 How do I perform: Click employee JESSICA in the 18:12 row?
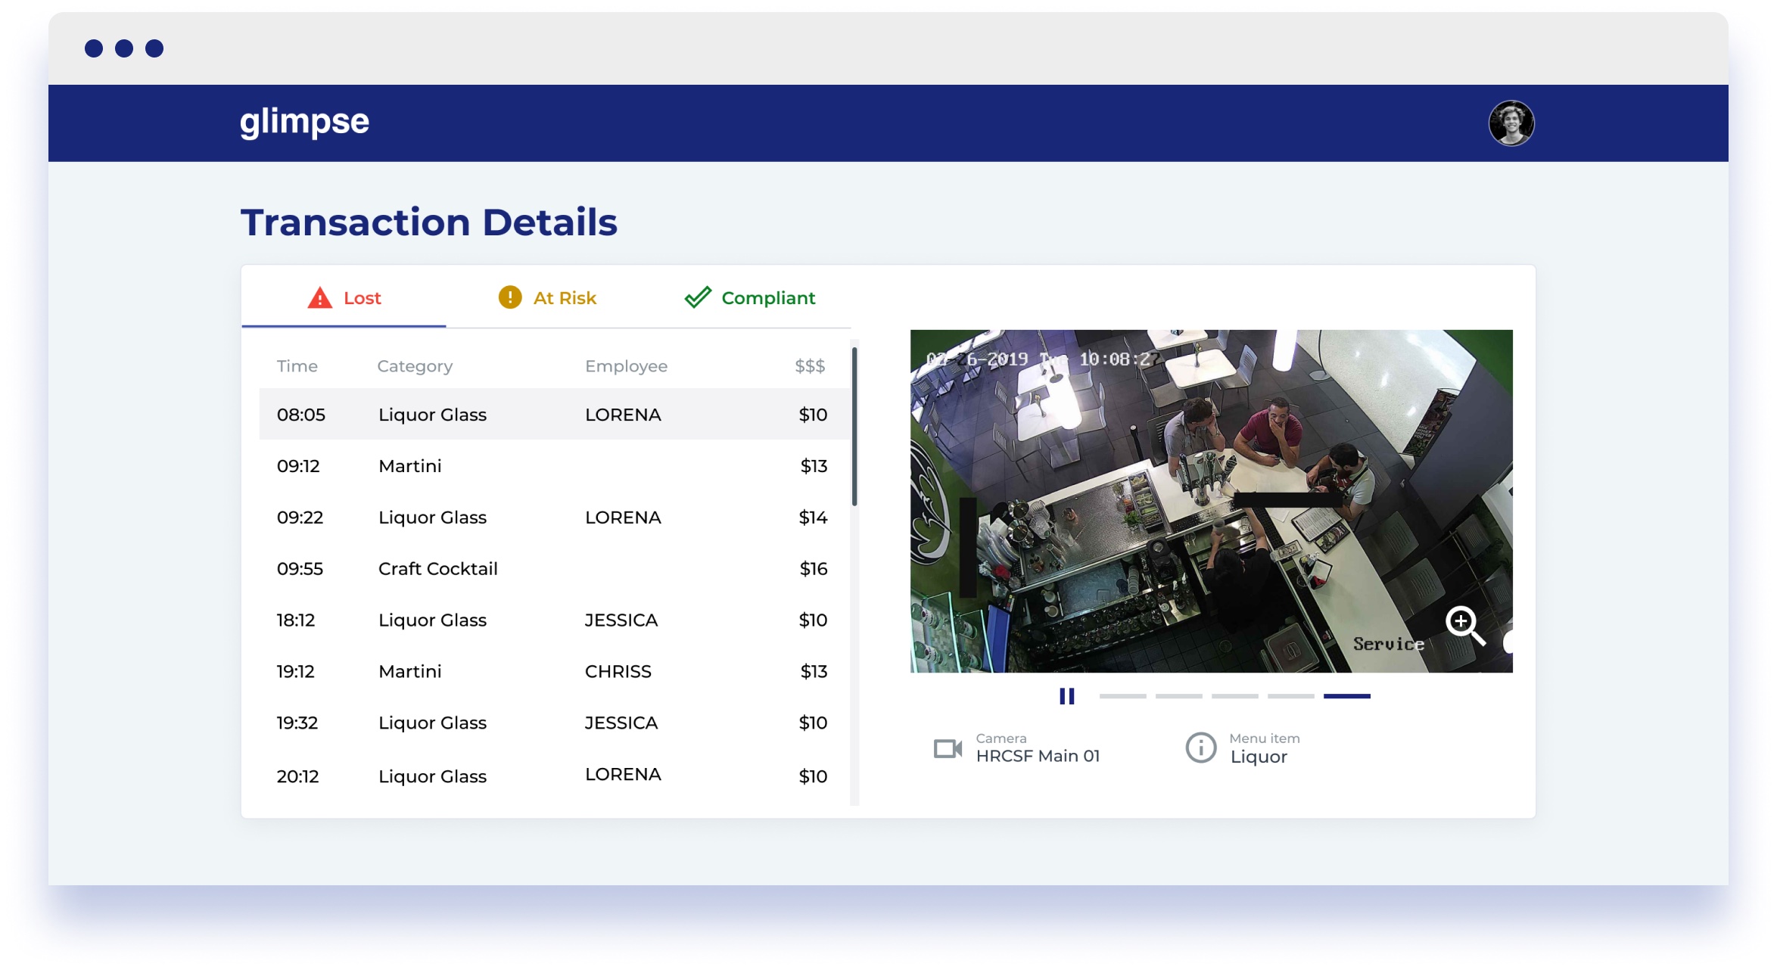point(621,620)
